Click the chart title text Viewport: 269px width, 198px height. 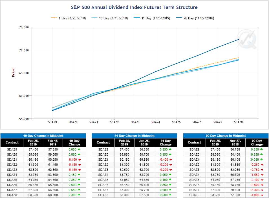pyautogui.click(x=134, y=8)
